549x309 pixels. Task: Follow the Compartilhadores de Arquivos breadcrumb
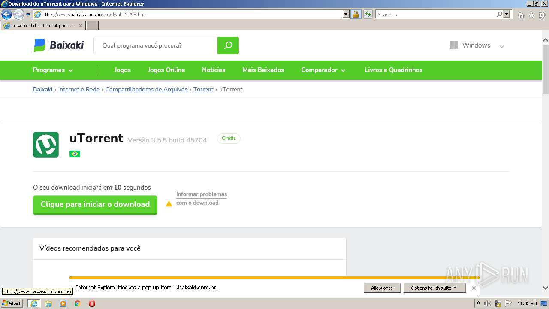pos(146,89)
